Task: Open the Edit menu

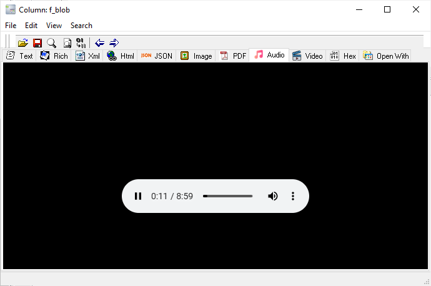Action: point(31,26)
